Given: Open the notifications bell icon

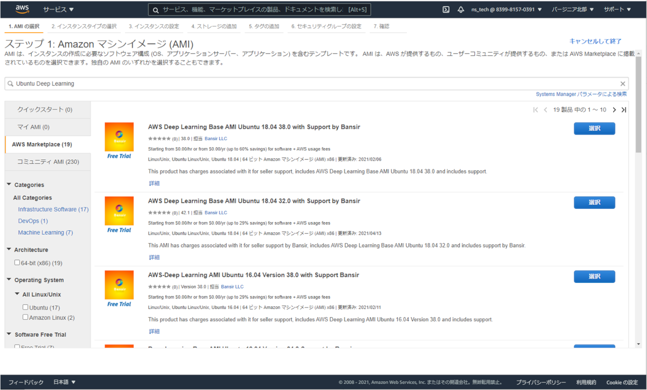Looking at the screenshot, I should (x=460, y=9).
